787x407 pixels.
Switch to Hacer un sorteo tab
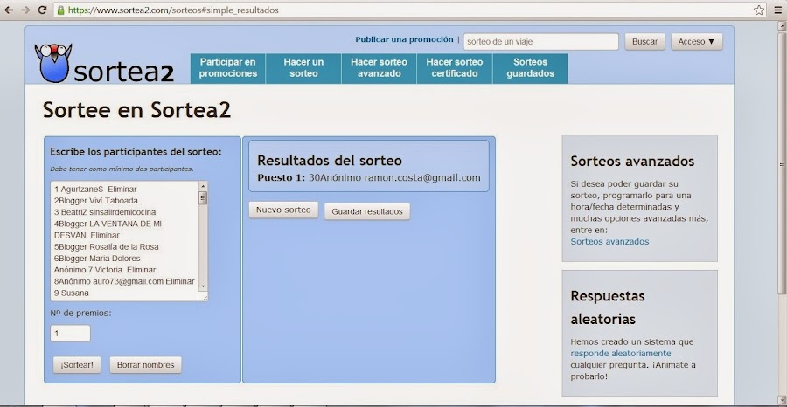[x=303, y=68]
